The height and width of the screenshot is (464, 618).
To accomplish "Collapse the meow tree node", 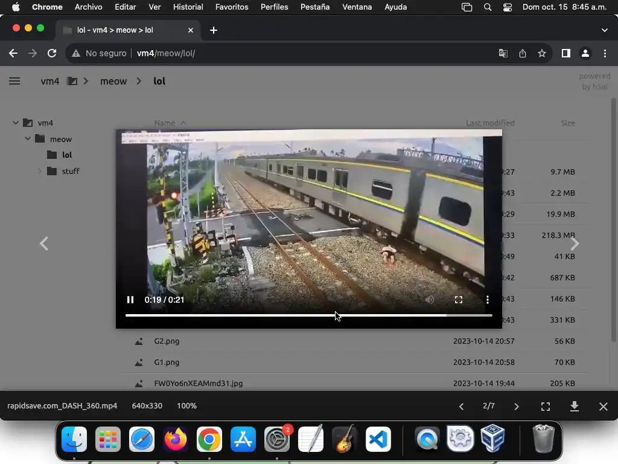I will (x=28, y=138).
